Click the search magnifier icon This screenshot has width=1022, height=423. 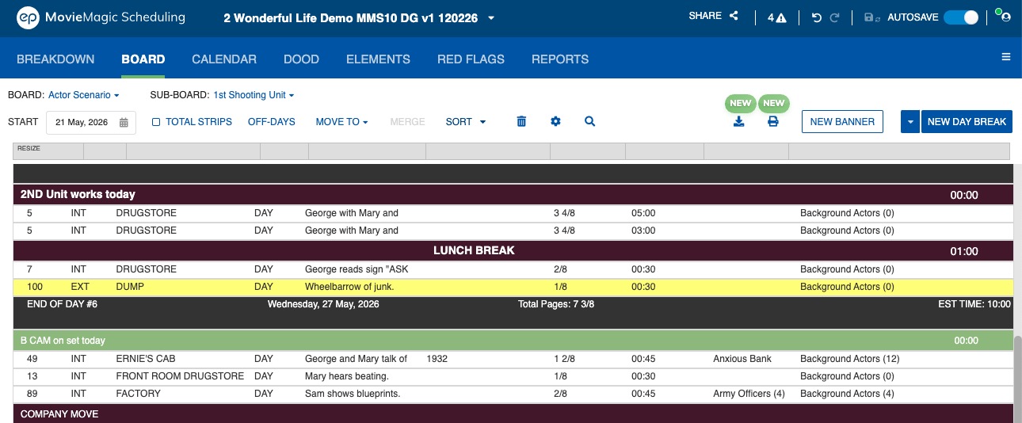pyautogui.click(x=590, y=121)
